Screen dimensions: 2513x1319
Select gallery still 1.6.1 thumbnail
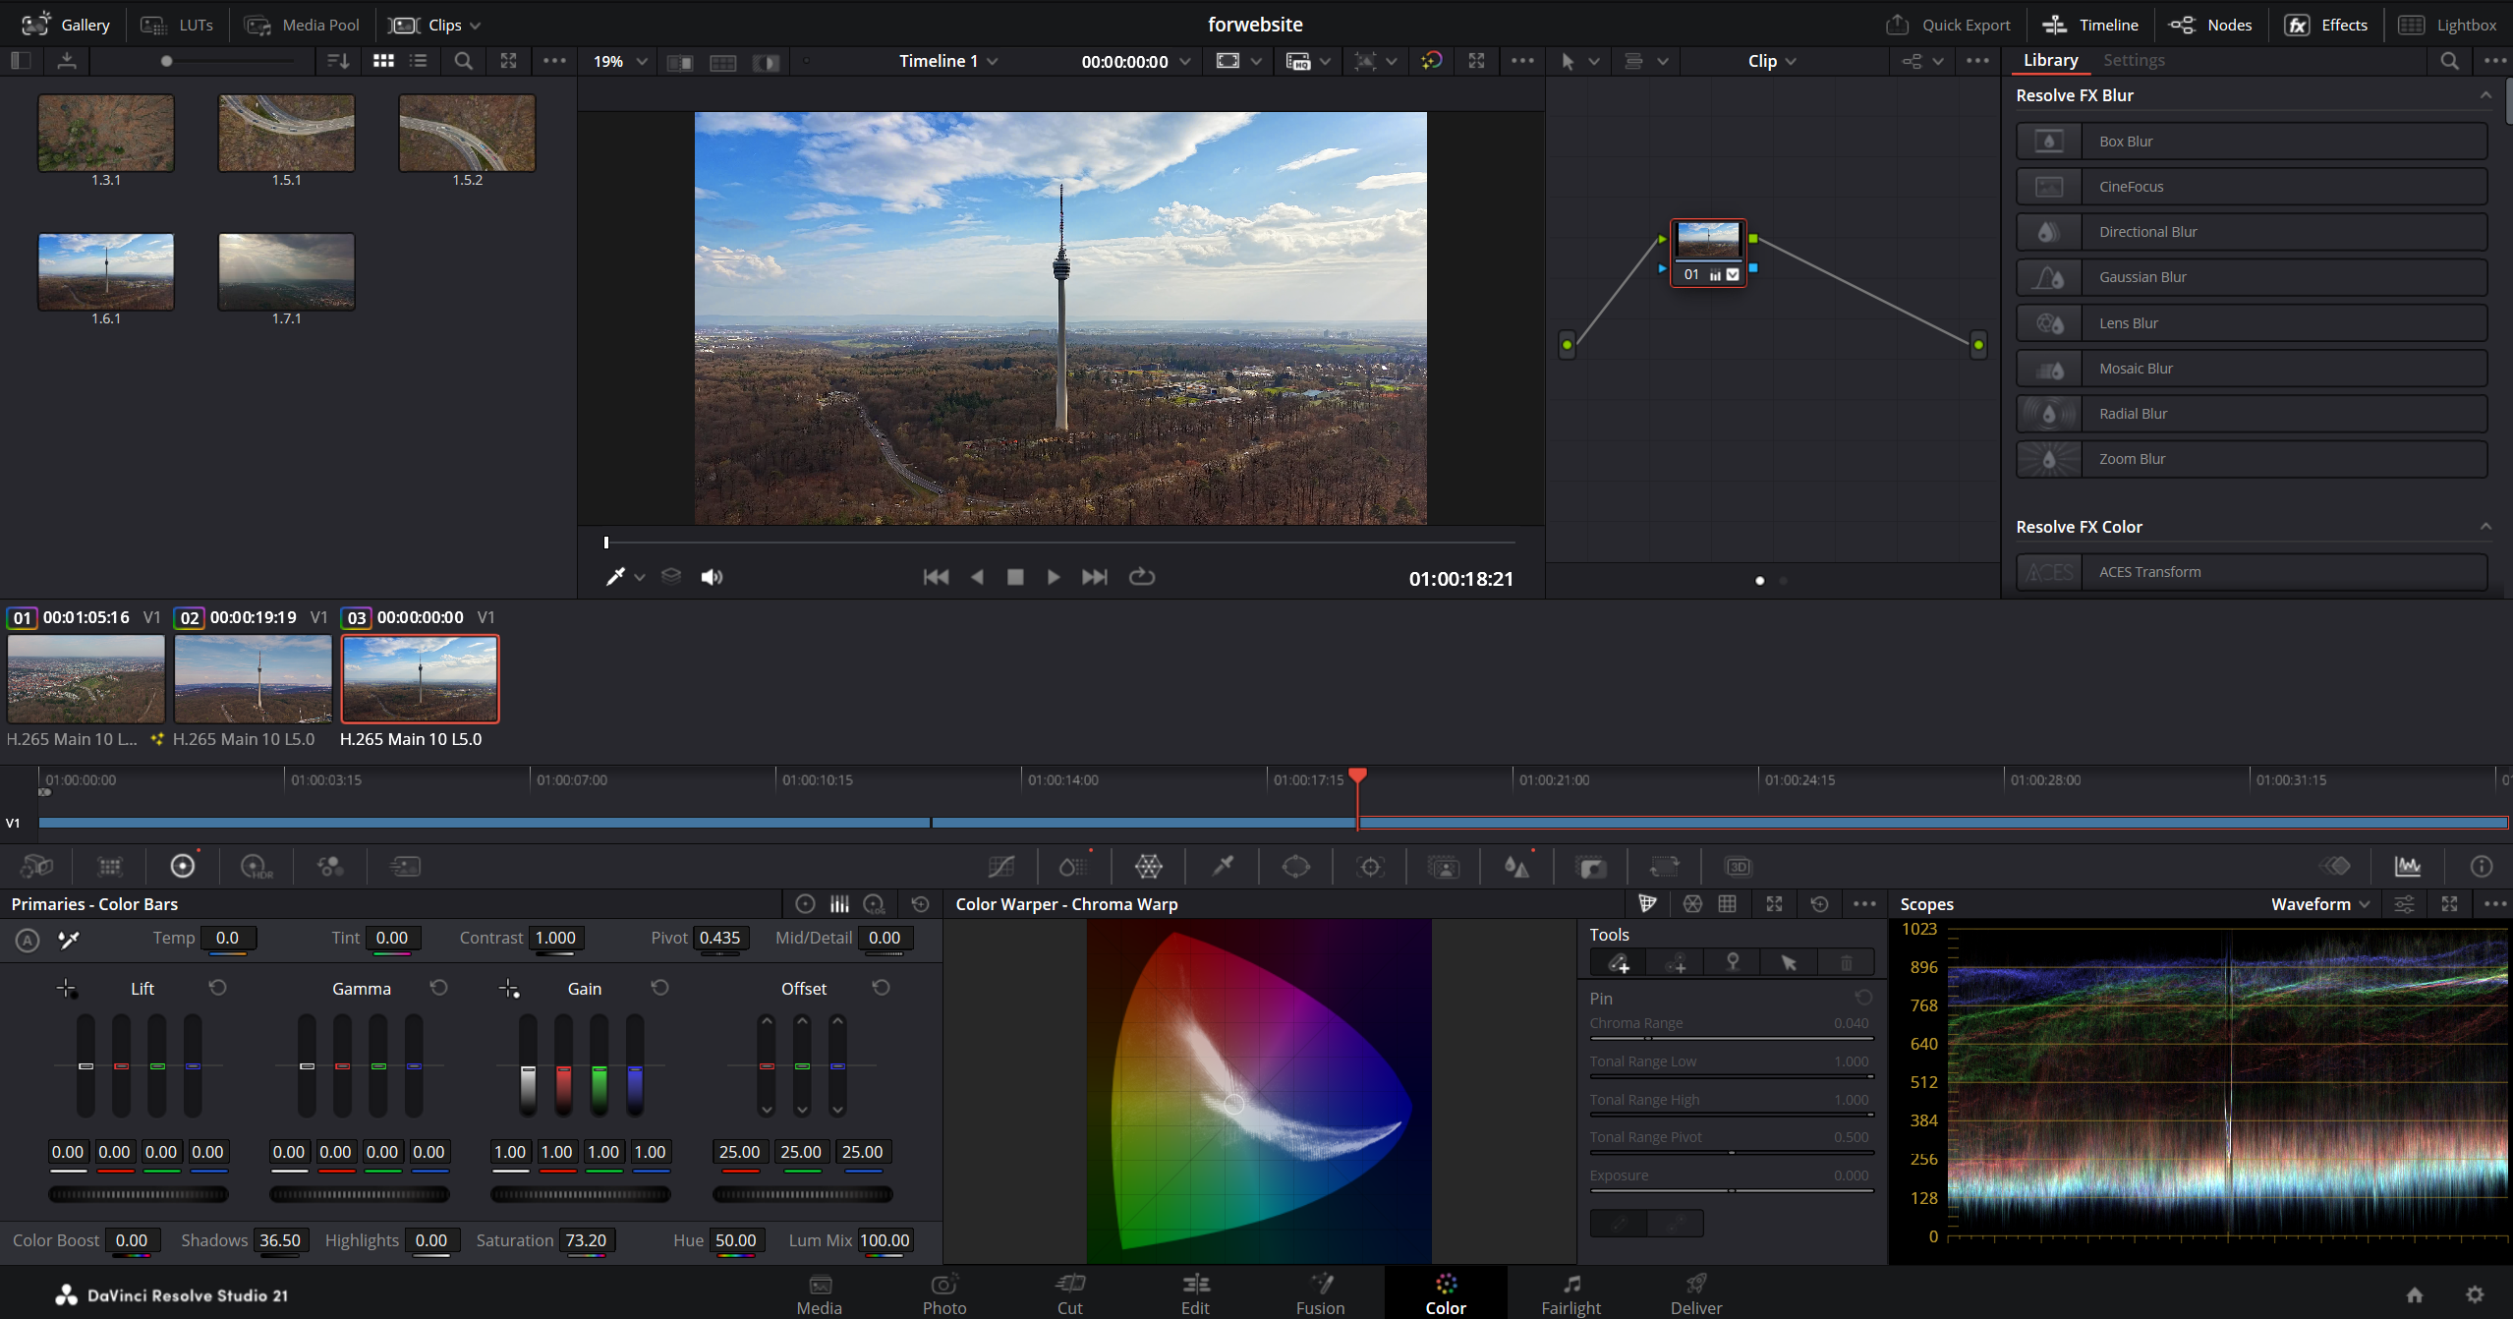tap(106, 271)
